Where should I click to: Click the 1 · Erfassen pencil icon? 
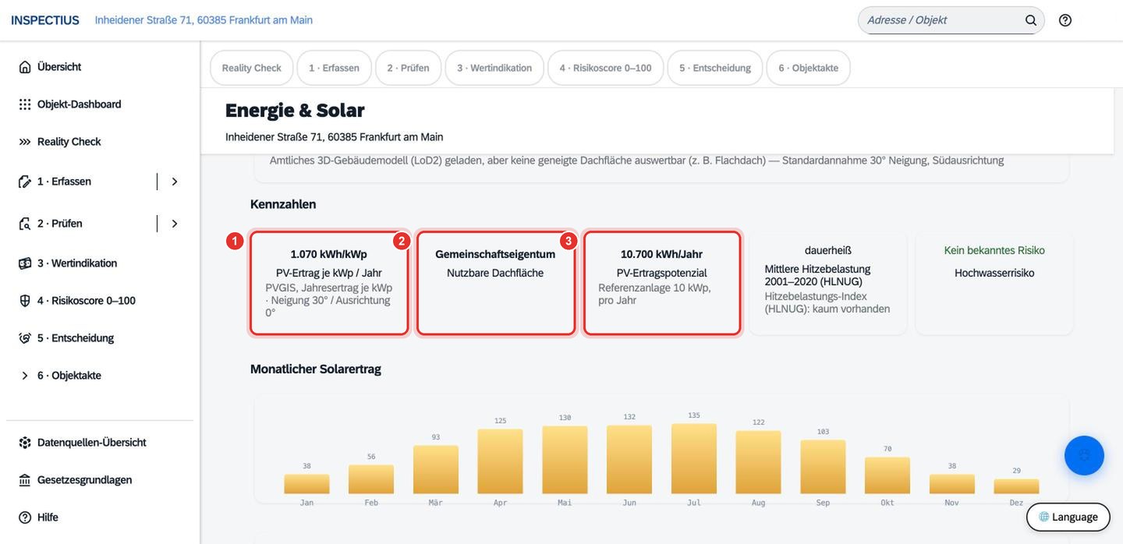25,182
